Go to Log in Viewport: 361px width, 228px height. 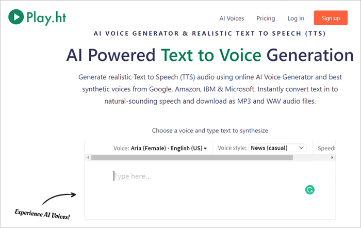(x=296, y=19)
